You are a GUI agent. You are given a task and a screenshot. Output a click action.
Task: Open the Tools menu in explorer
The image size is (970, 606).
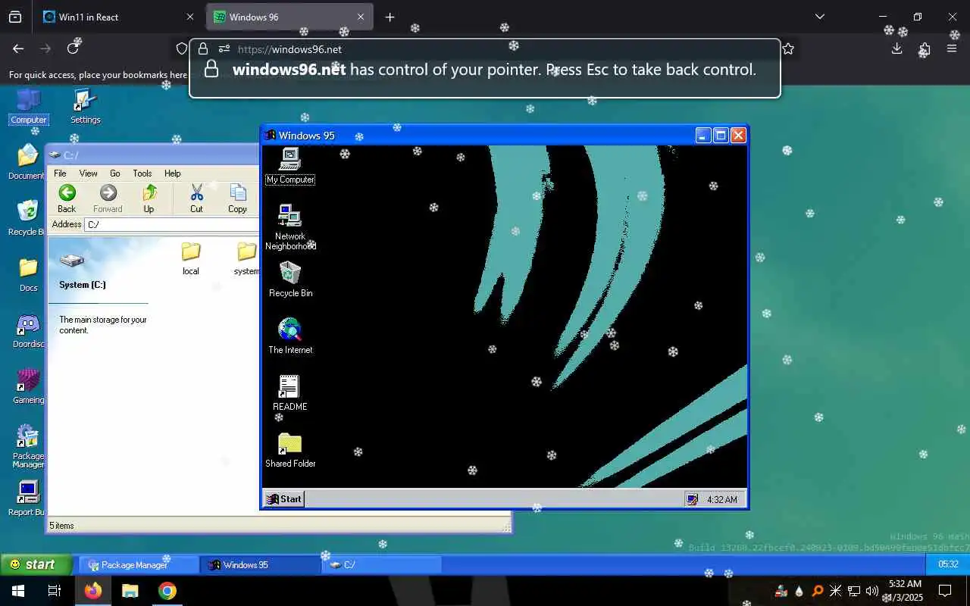pos(142,173)
